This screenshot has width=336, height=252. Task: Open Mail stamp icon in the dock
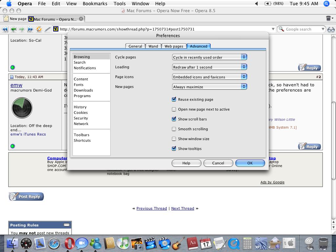[40, 244]
